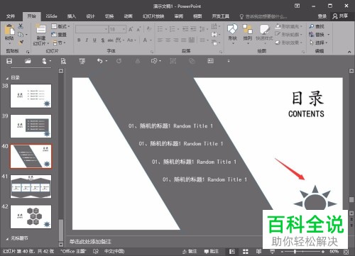The image size is (355, 256).
Task: Click the Shape Effects (形状效果) button
Action: coord(289,43)
